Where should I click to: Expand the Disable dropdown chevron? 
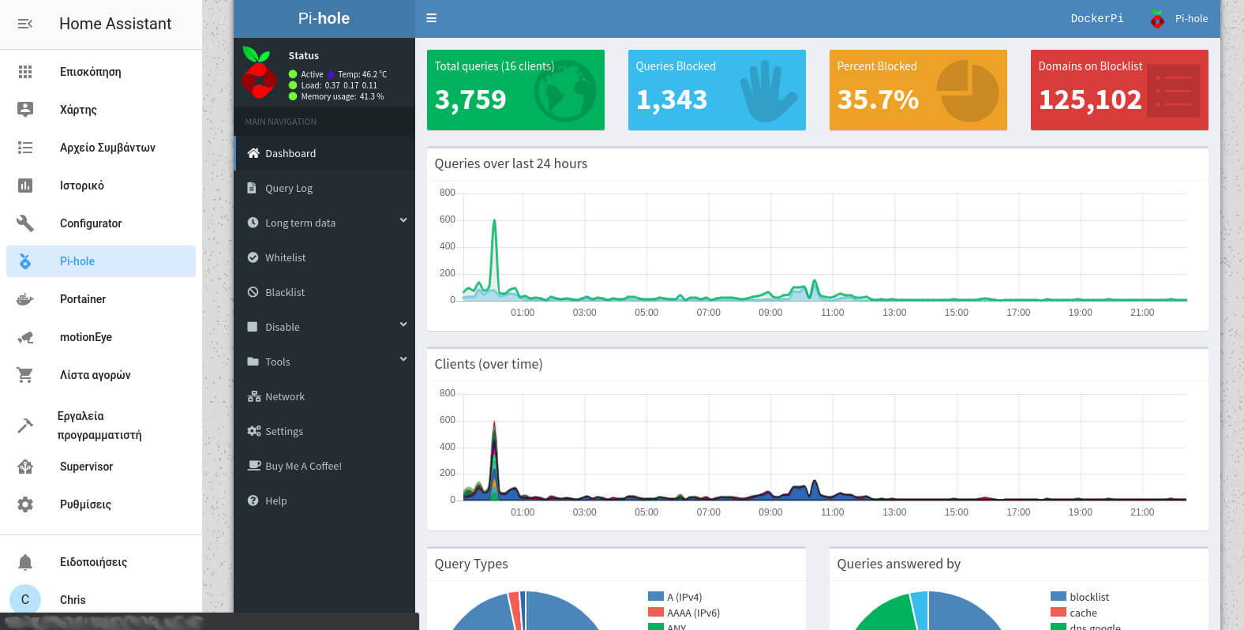(403, 324)
